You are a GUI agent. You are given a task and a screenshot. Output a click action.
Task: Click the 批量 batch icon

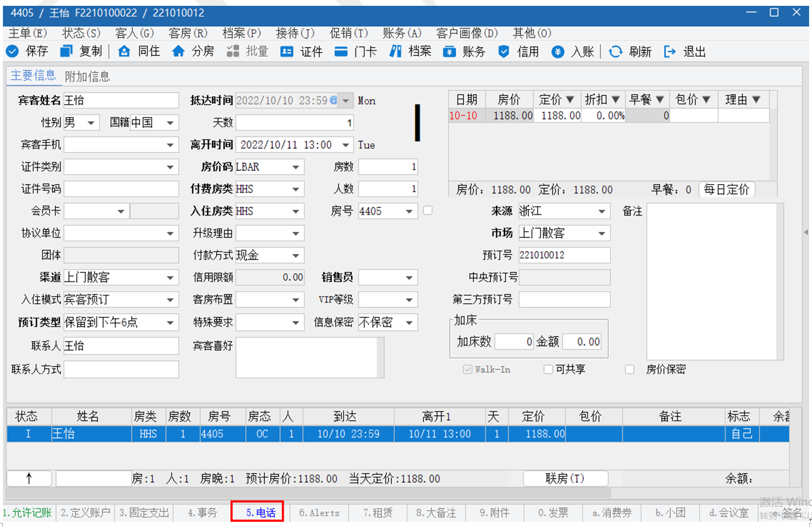coord(233,51)
